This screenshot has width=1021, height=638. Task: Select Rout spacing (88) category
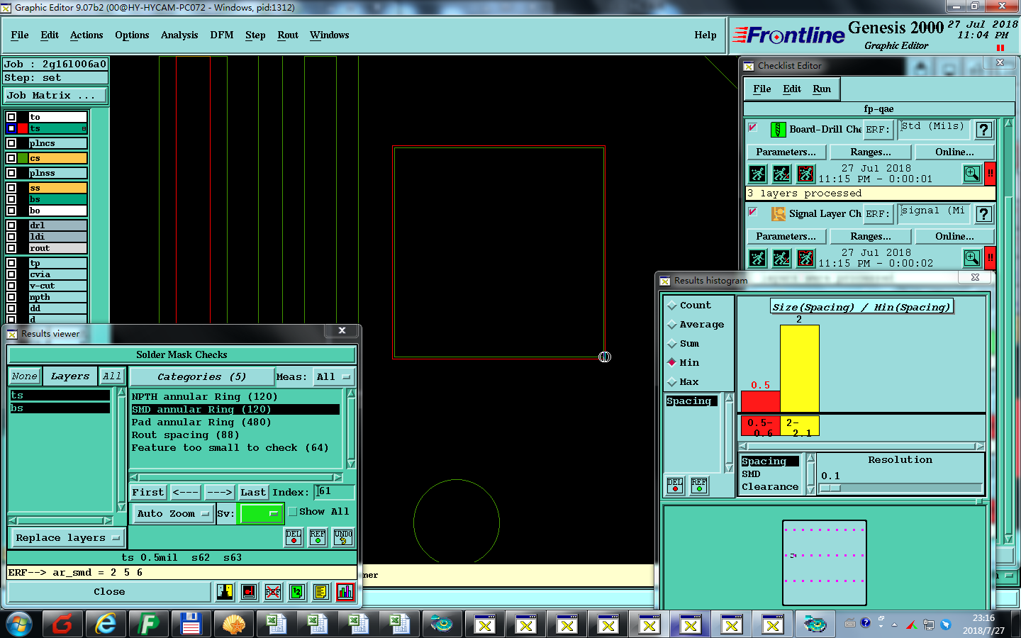tap(185, 435)
